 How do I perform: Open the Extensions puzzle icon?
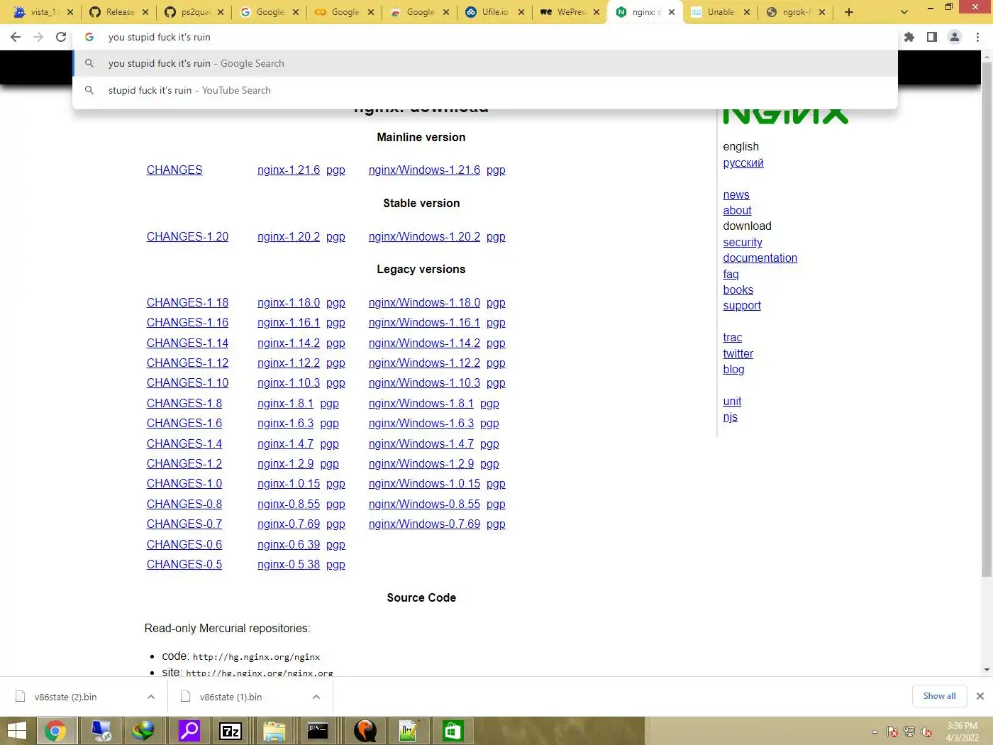[x=909, y=37]
